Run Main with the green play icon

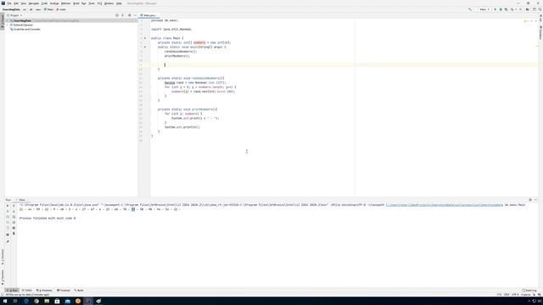click(495, 9)
